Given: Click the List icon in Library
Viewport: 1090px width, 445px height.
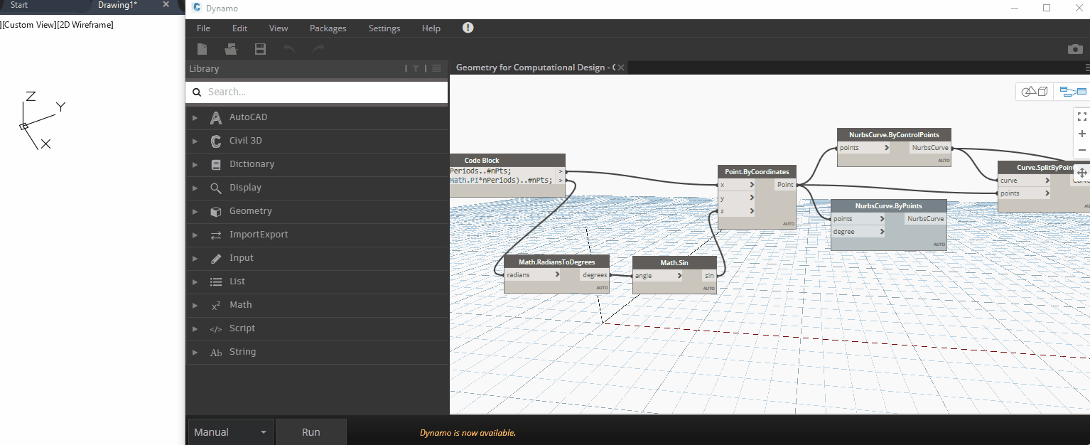Looking at the screenshot, I should [216, 282].
